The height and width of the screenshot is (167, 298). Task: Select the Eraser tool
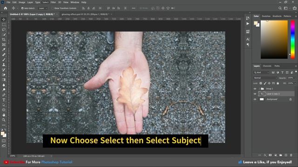(4, 75)
